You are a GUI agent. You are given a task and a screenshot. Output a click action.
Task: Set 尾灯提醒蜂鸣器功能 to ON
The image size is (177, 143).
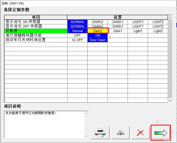click(x=98, y=35)
